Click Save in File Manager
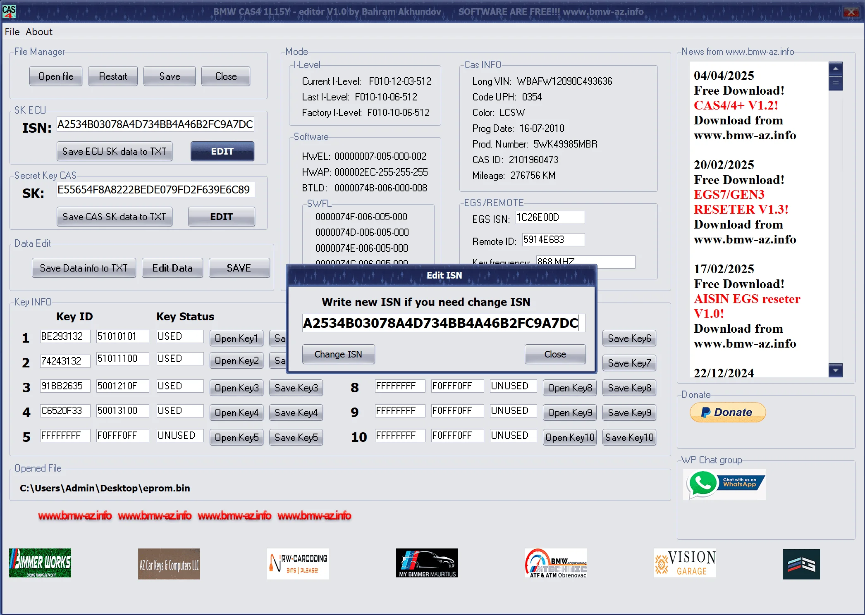865x615 pixels. point(170,76)
